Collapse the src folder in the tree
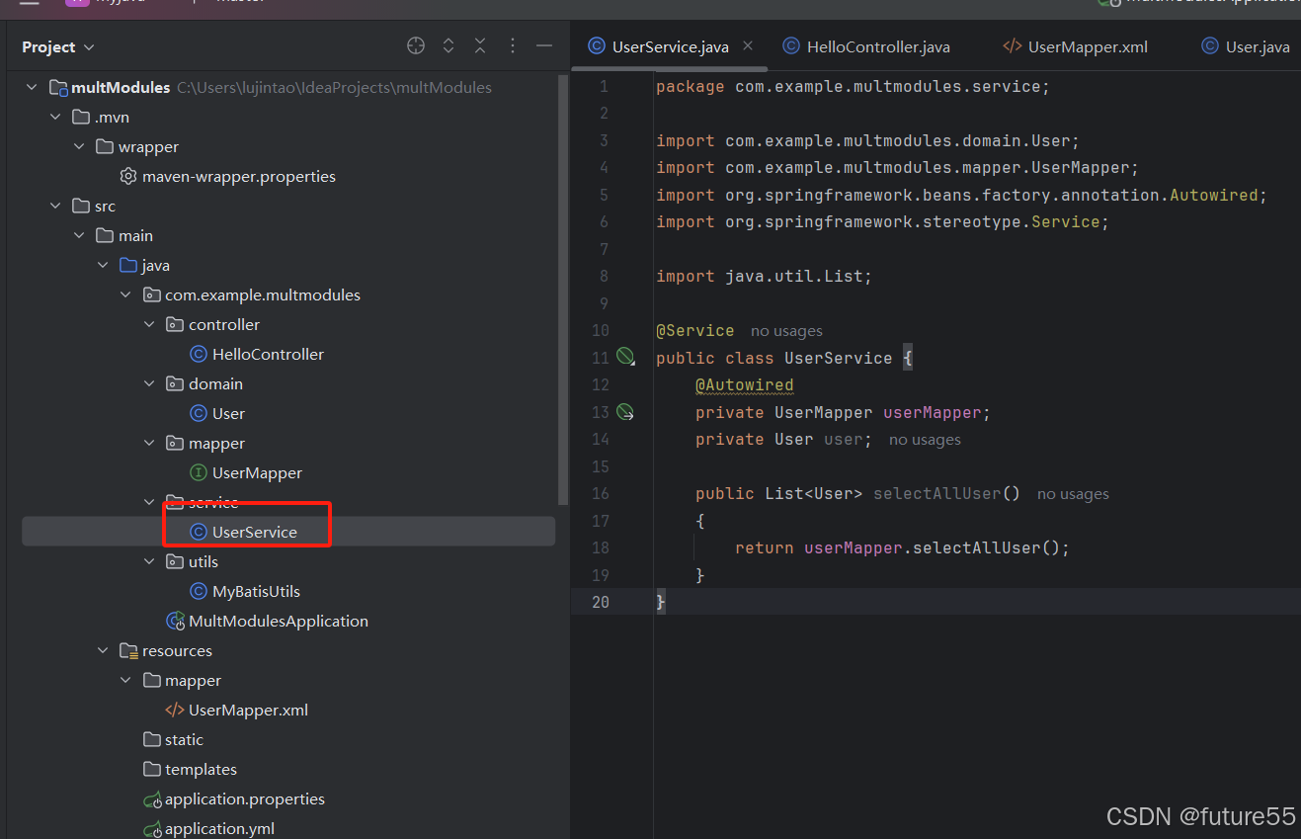This screenshot has height=839, width=1301. coord(56,206)
